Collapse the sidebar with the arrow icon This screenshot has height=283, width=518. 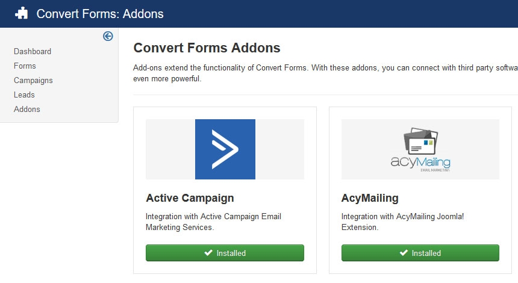(108, 36)
